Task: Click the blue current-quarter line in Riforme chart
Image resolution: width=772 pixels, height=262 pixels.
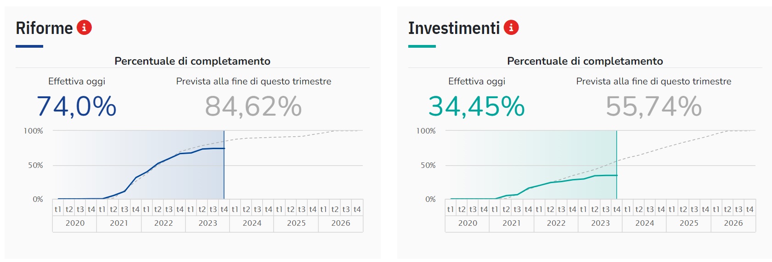Action: 224,165
